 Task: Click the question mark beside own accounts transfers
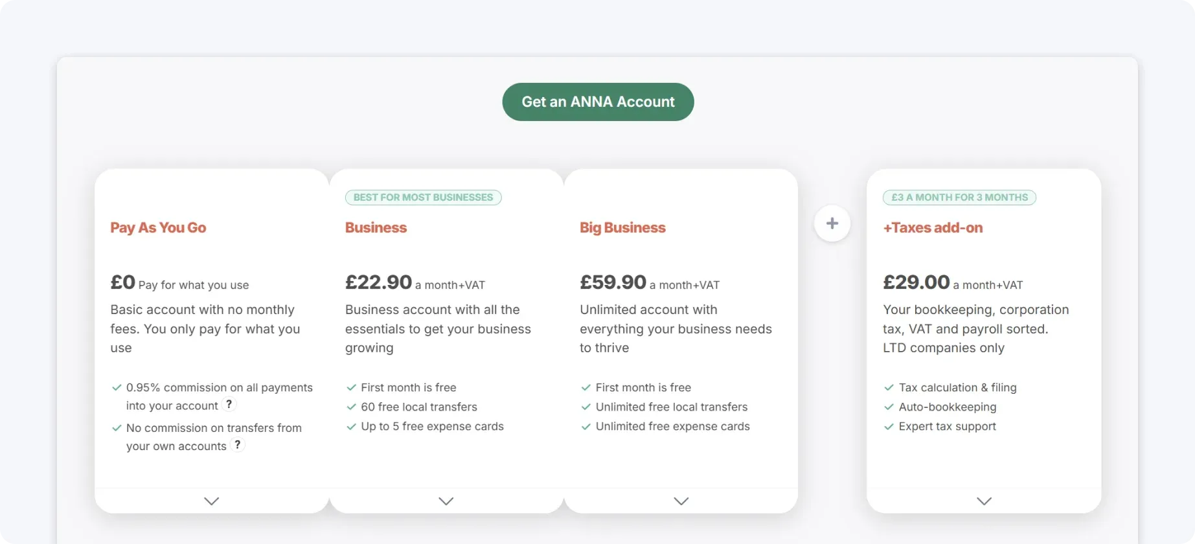tap(237, 445)
